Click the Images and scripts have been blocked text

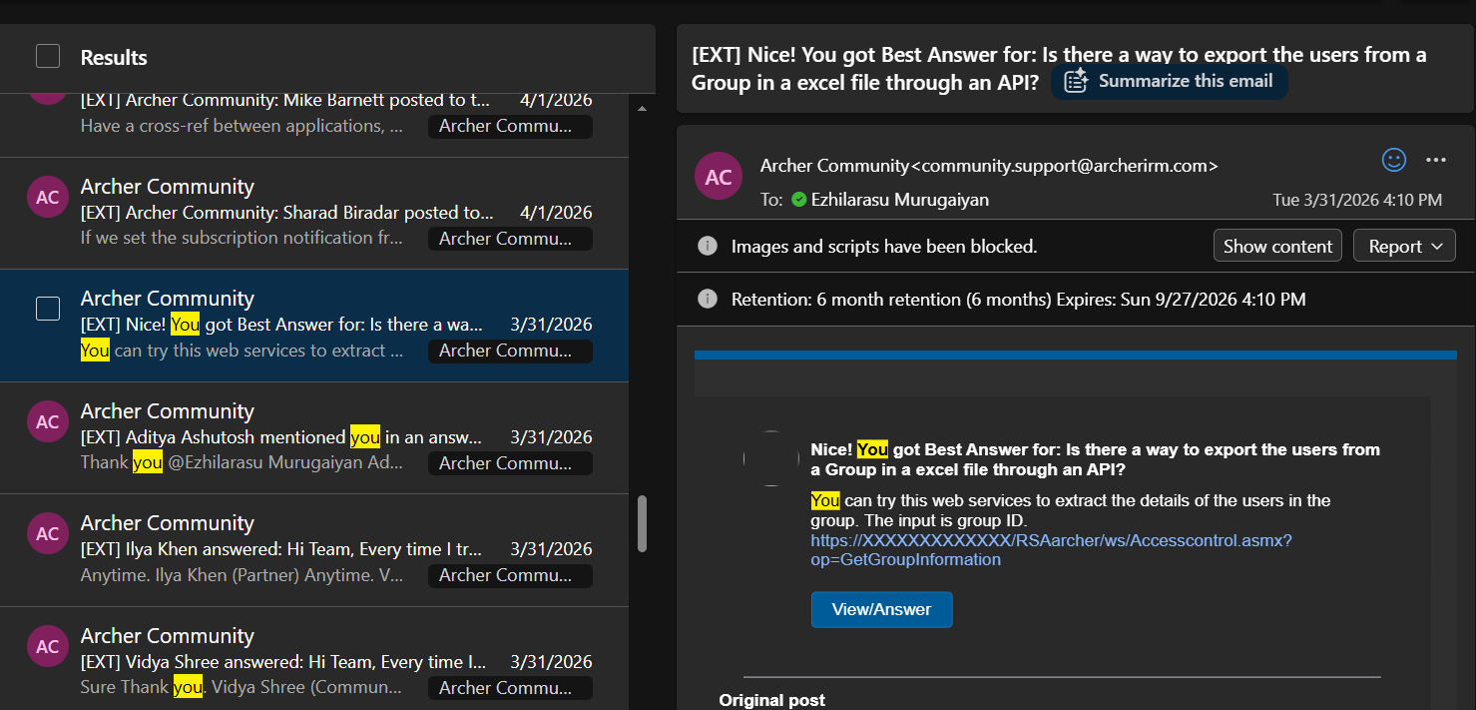pyautogui.click(x=884, y=246)
